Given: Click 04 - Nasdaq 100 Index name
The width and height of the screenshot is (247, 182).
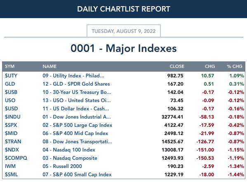Looking at the screenshot, I should [x=69, y=150].
